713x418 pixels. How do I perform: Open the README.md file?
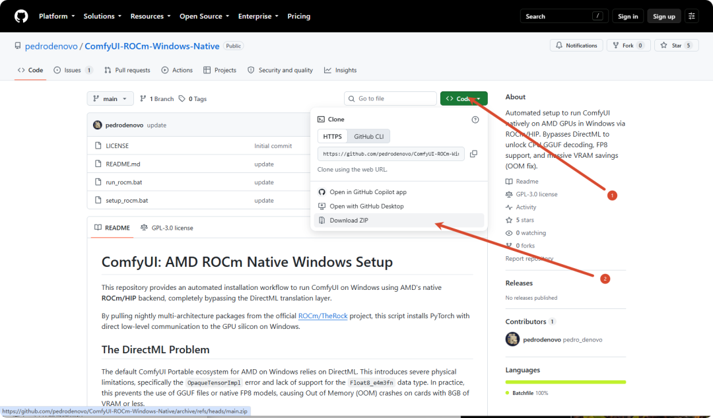[x=123, y=164]
